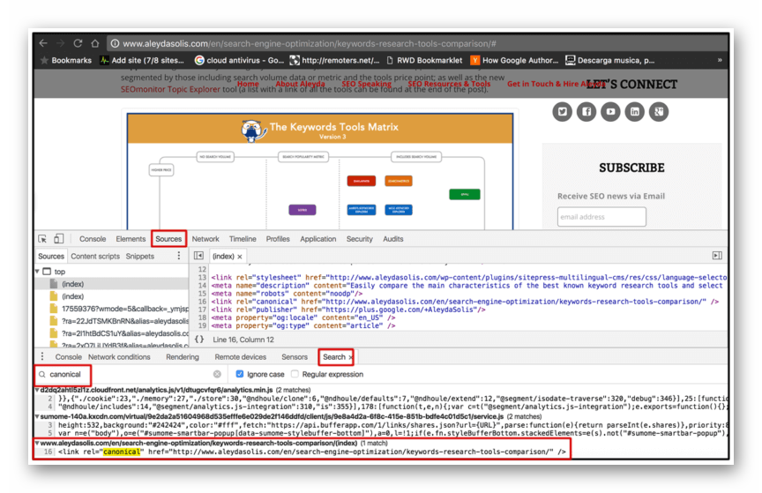Switch to the Console DevTools tab
Screen dimensions: 762x493
(x=93, y=239)
